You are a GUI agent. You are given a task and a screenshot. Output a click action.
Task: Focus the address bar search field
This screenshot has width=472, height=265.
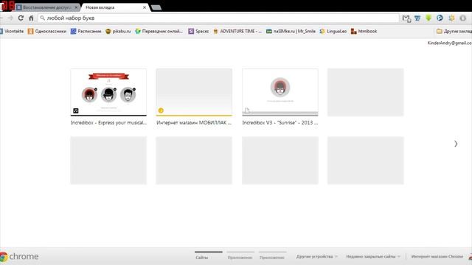coord(219,18)
